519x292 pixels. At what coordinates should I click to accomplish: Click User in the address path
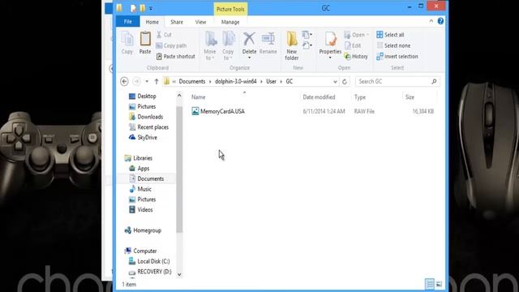(271, 81)
